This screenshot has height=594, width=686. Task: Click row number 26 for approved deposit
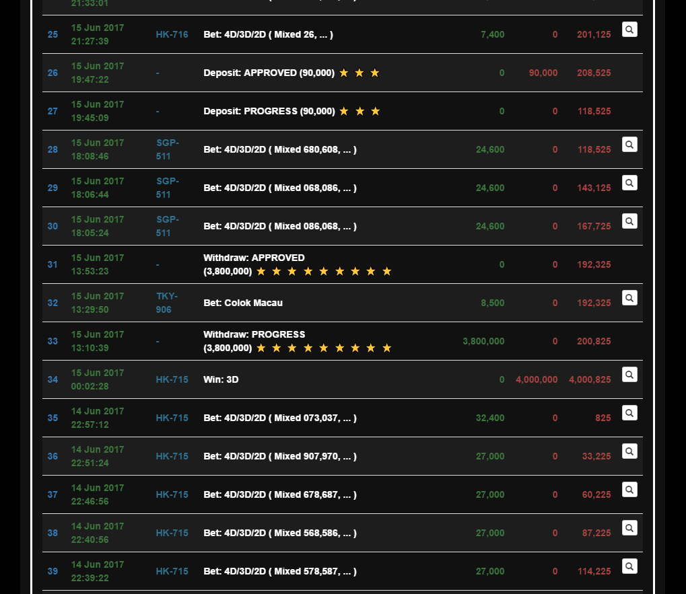pos(53,73)
